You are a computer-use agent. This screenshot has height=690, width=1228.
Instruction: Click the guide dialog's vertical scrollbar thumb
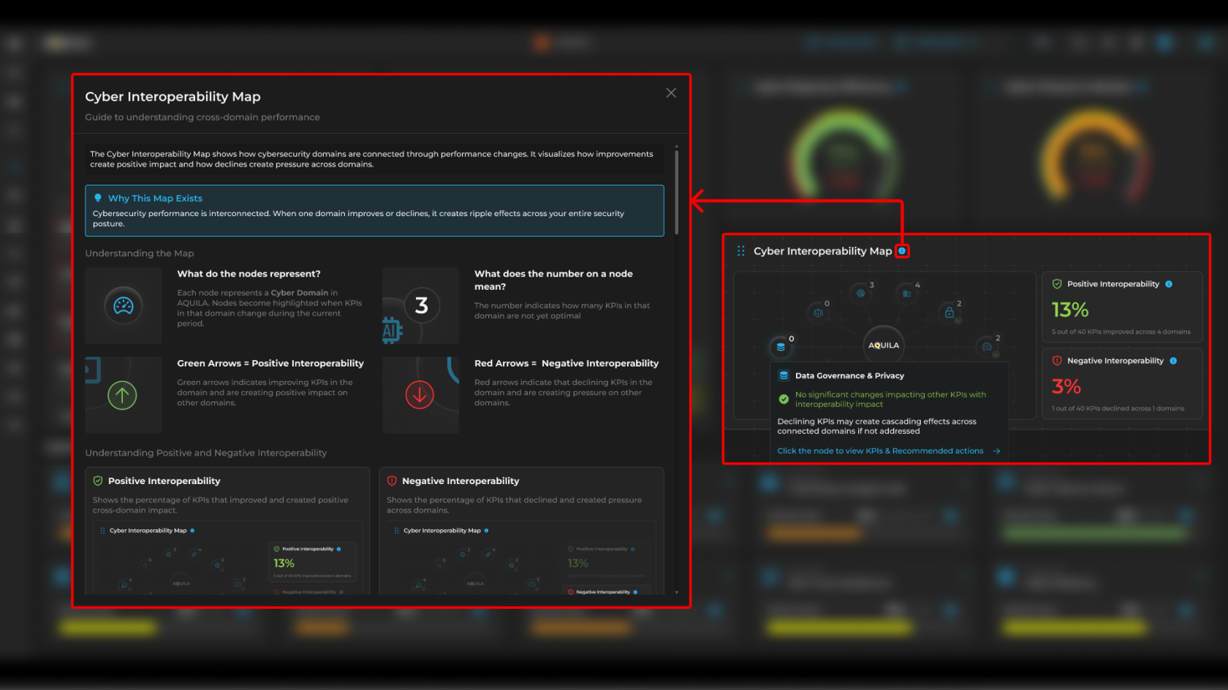pyautogui.click(x=676, y=191)
